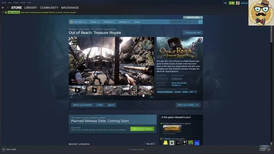This screenshot has height=154, width=274.
Task: Open the COMMUNITY tab
Action: [x=49, y=8]
